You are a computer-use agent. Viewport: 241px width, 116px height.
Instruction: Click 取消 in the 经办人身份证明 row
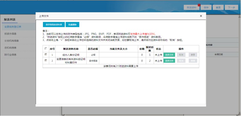pos(181,55)
